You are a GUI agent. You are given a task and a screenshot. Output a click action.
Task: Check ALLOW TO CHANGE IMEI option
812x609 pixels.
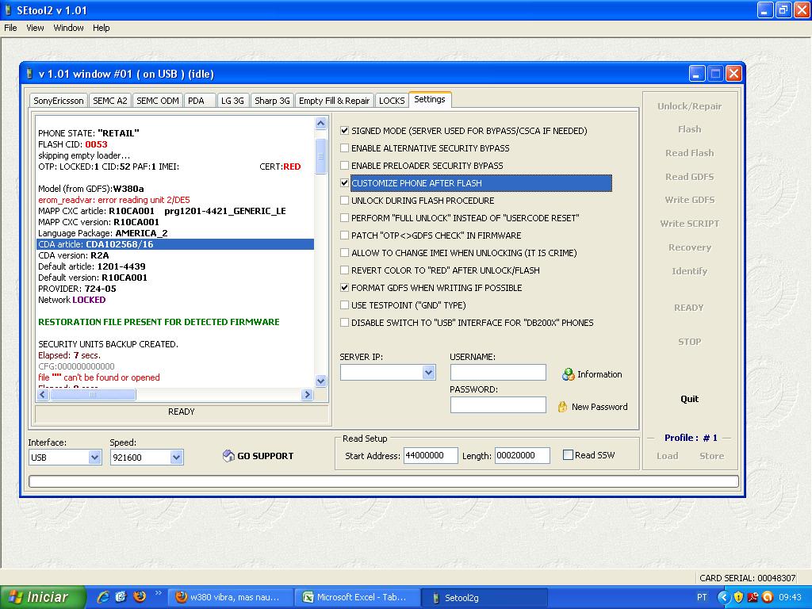pyautogui.click(x=344, y=253)
